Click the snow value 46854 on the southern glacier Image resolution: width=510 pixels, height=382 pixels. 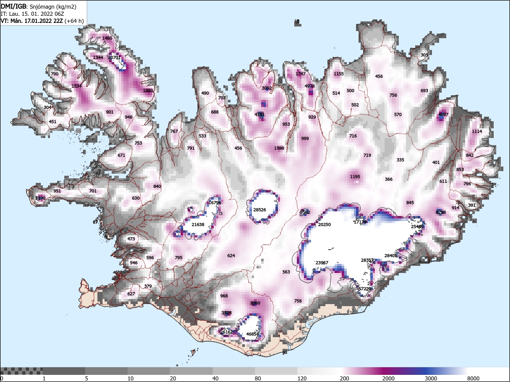point(253,334)
